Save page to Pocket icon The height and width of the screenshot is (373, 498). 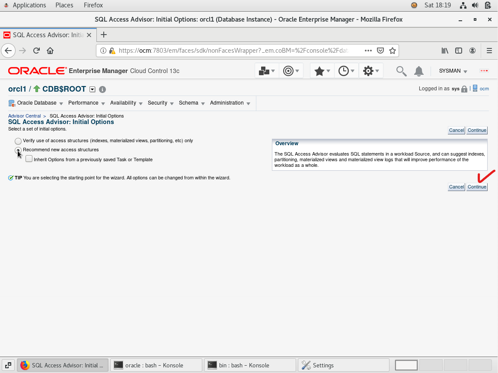point(380,51)
